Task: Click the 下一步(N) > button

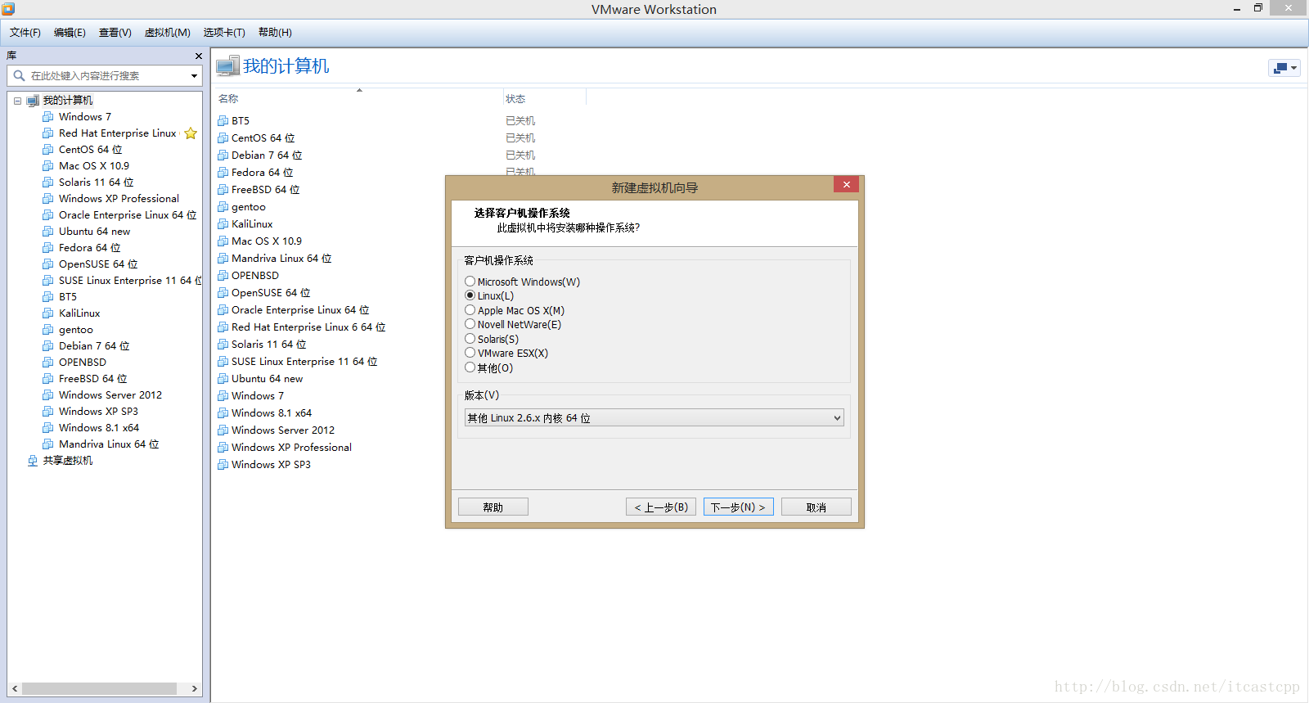Action: (738, 507)
